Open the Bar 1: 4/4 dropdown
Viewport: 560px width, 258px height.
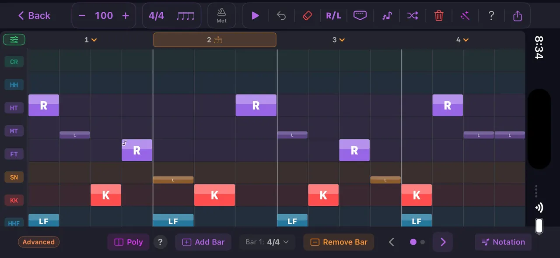point(267,242)
